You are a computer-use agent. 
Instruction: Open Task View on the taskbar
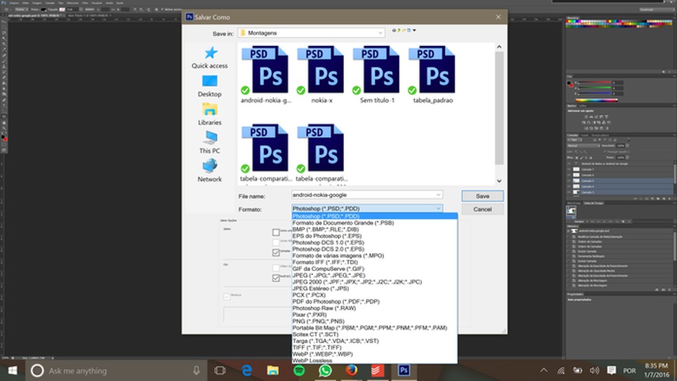pyautogui.click(x=219, y=371)
